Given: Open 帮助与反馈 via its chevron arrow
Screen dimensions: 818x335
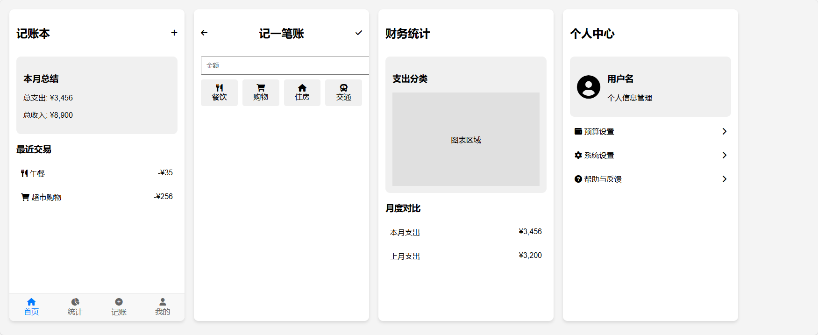Looking at the screenshot, I should [724, 179].
